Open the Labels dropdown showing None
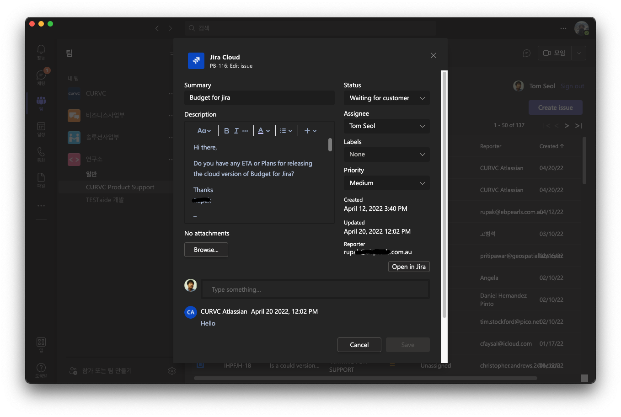The image size is (621, 417). point(387,154)
